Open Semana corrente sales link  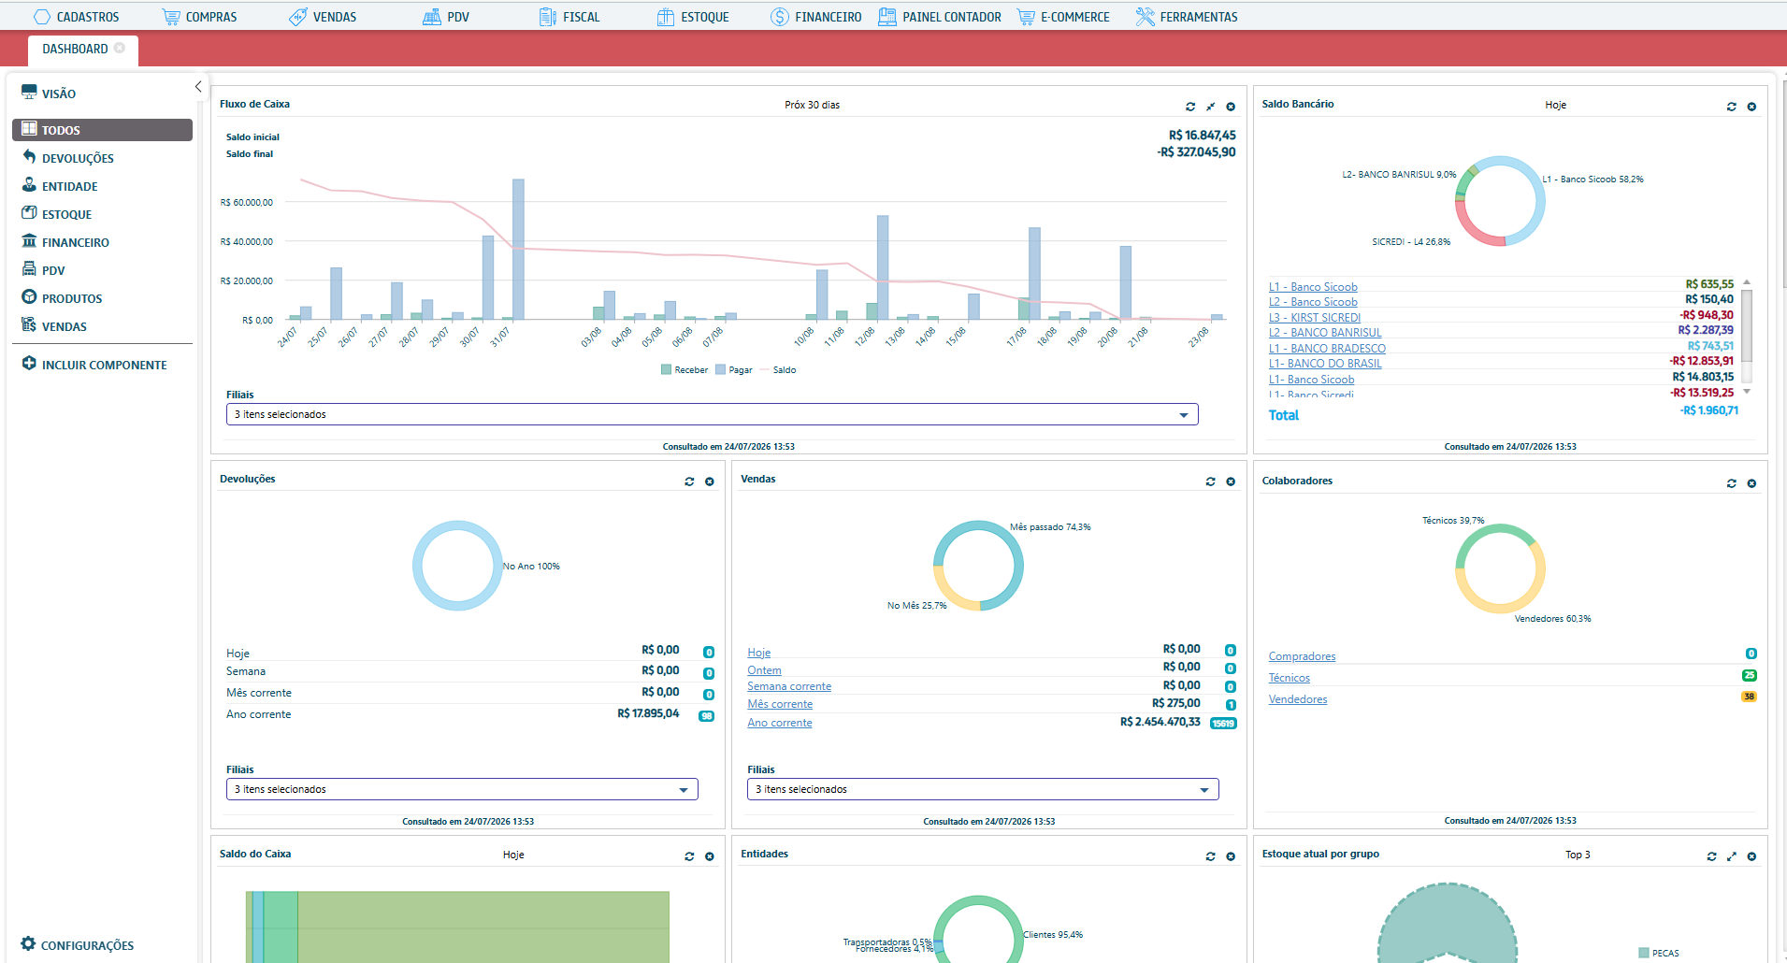point(789,686)
